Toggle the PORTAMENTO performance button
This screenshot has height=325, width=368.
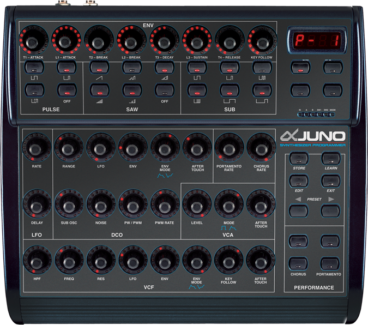pyautogui.click(x=329, y=263)
